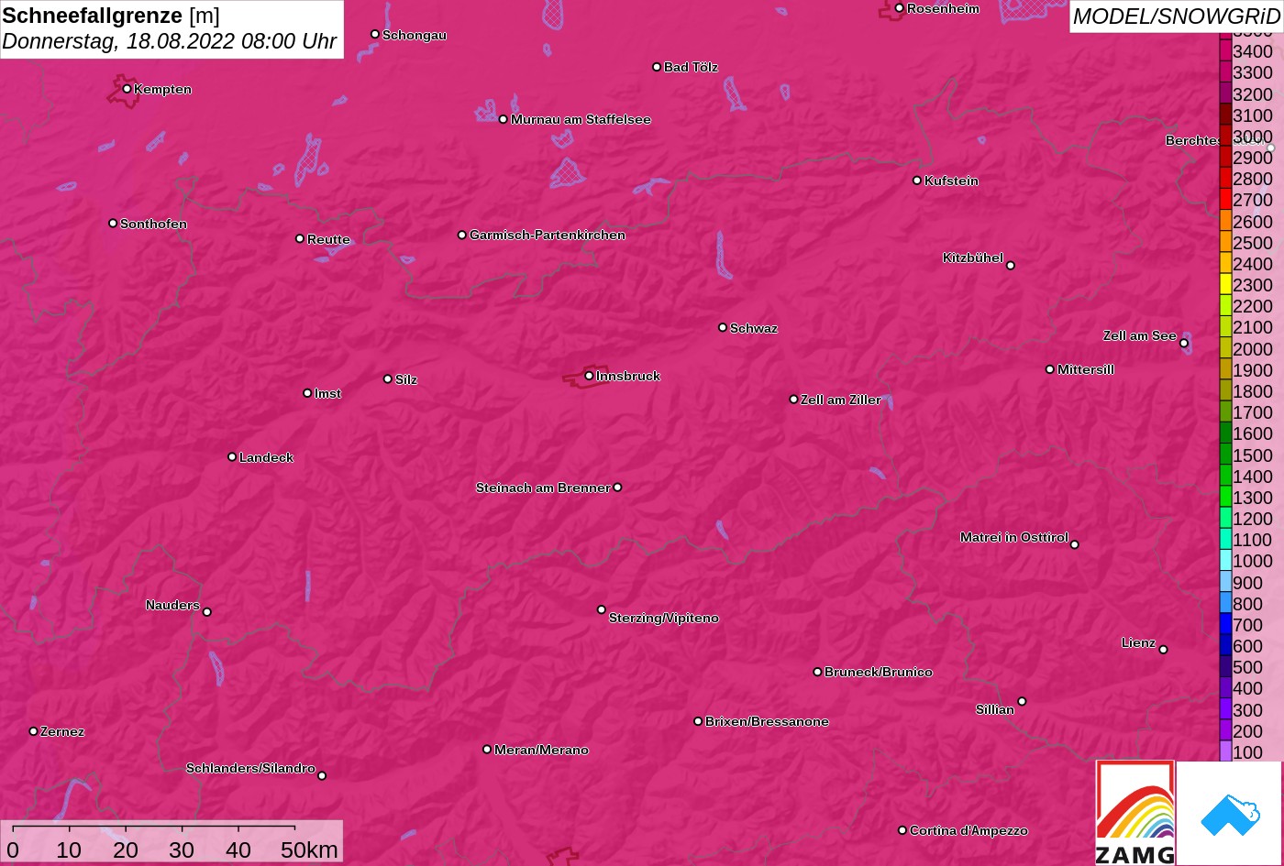
Task: Click the Steinach am Brenner label
Action: click(543, 488)
